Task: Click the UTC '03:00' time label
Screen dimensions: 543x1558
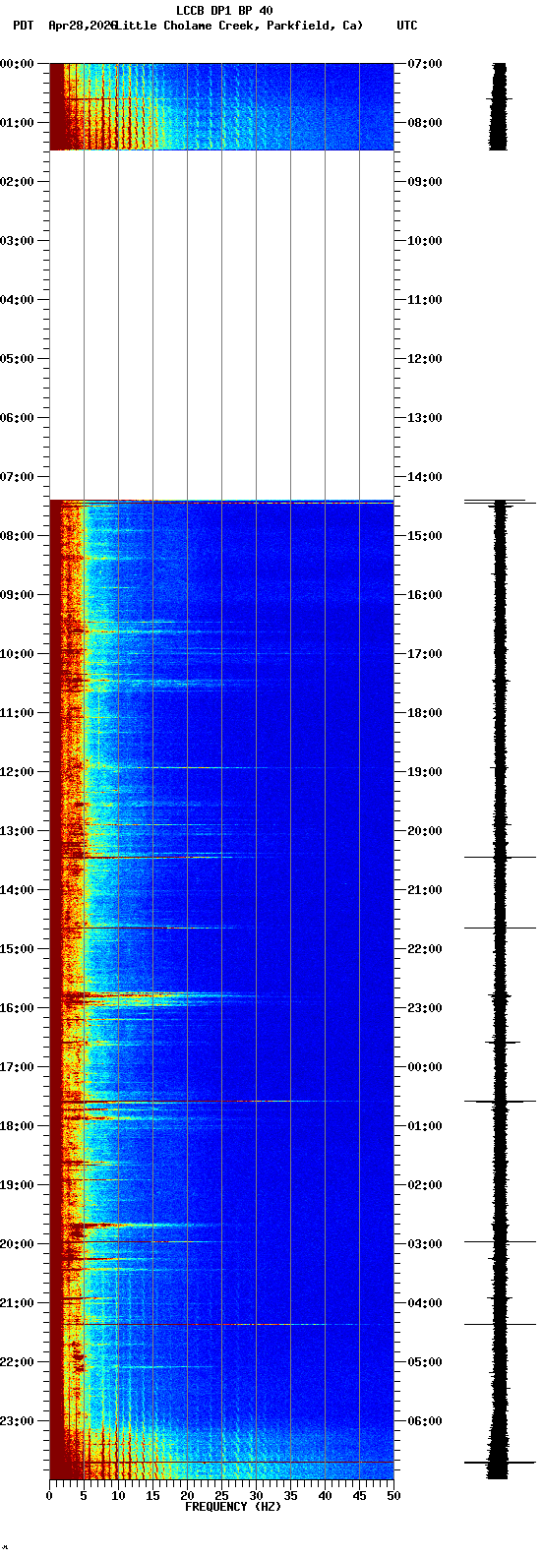Action: click(x=424, y=1244)
